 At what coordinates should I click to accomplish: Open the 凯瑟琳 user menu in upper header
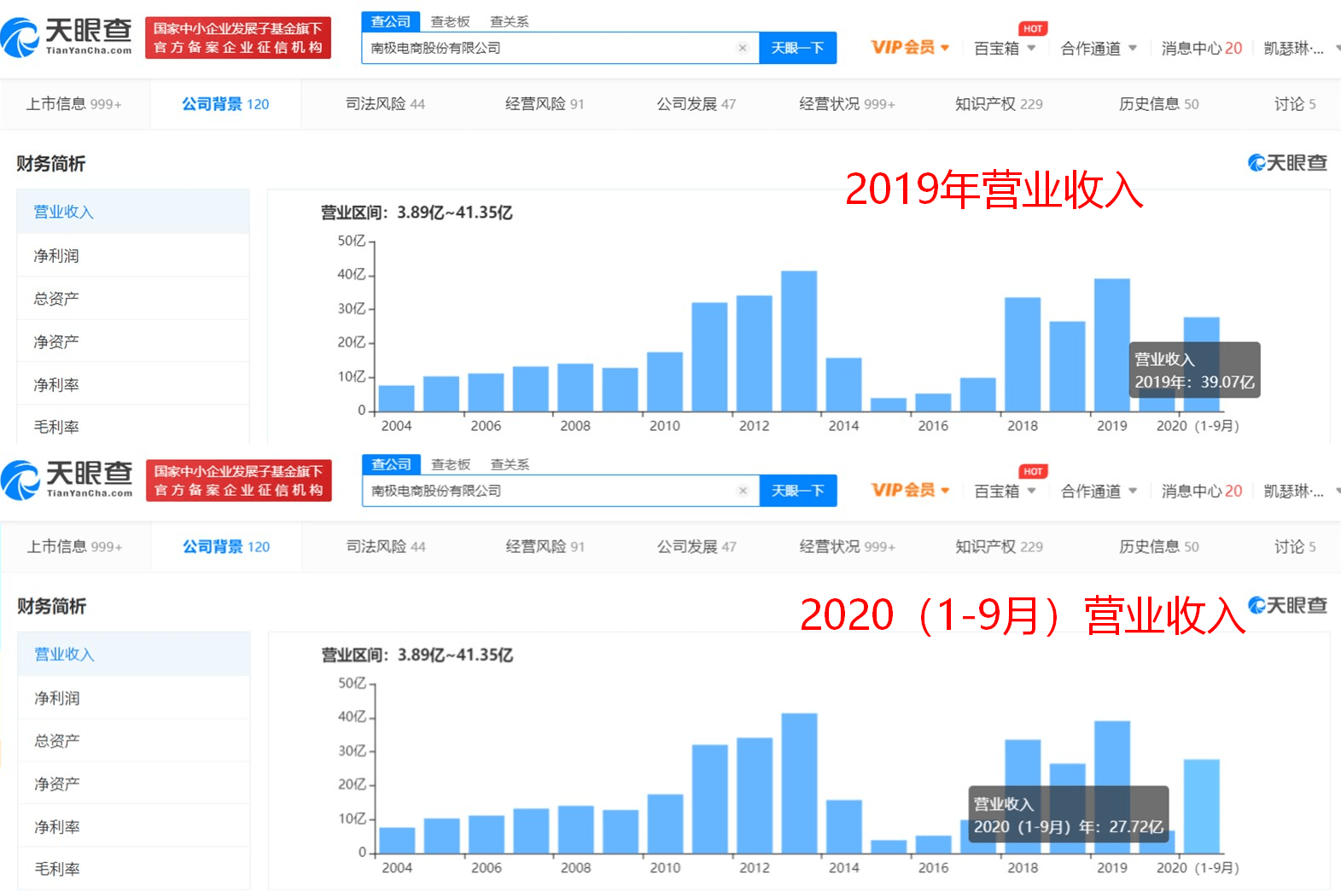coord(1300,49)
